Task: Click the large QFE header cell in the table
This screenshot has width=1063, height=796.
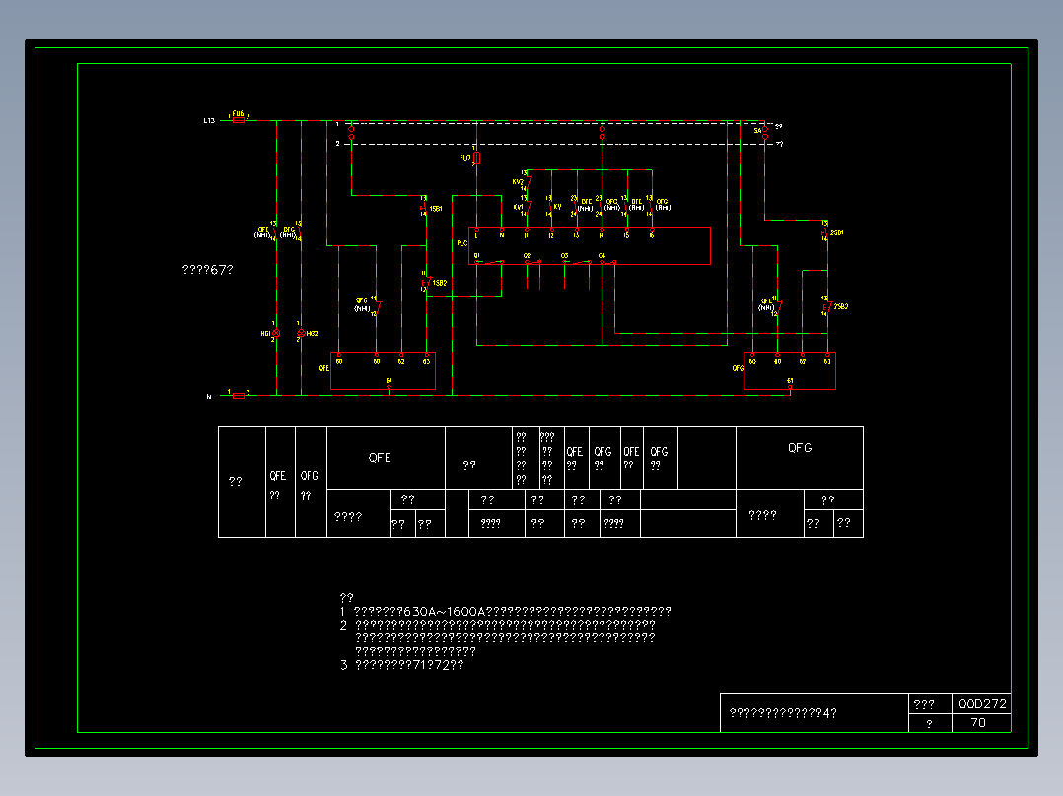Action: [386, 457]
